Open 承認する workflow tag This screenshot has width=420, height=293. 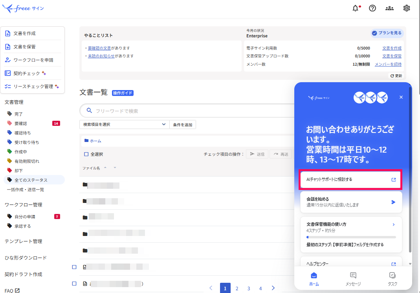[10, 226]
